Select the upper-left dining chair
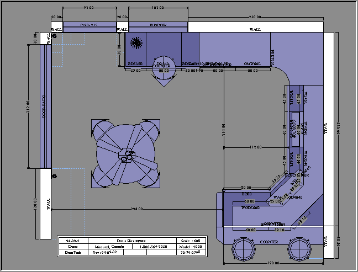 click(102, 131)
